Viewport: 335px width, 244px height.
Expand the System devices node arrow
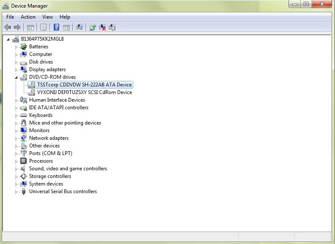pos(16,184)
